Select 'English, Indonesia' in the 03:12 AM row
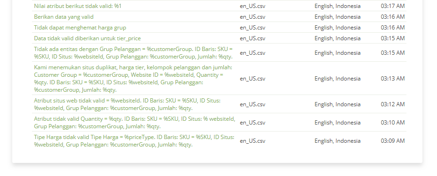Image resolution: width=437 pixels, height=176 pixels. tap(337, 104)
